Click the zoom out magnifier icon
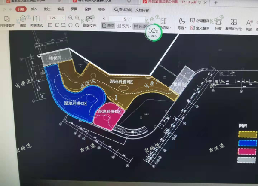The image size is (258, 186). (70, 18)
